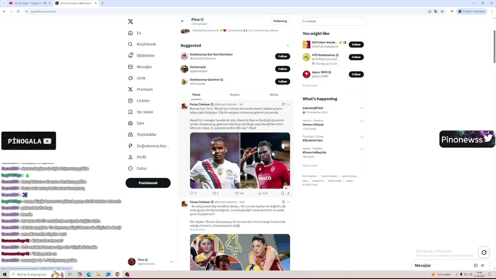Bookmark this page with the star
Image resolution: width=496 pixels, height=279 pixels.
tap(442, 11)
